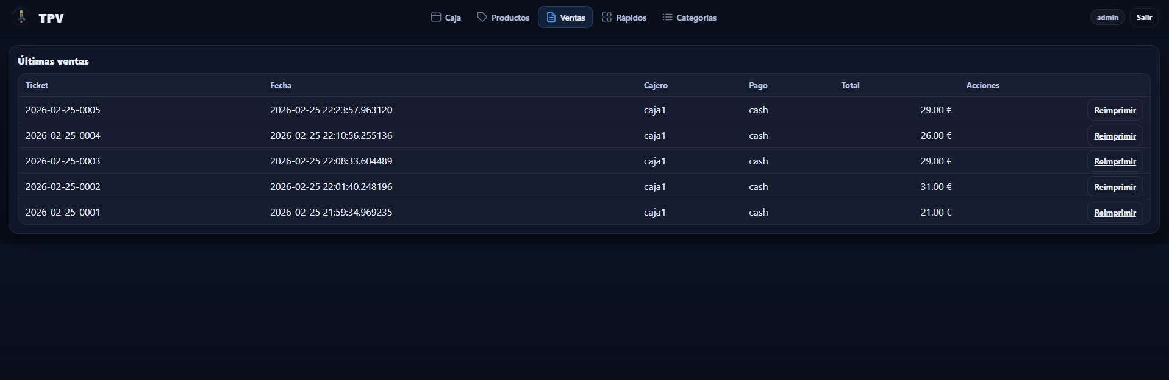This screenshot has height=380, width=1169.
Task: Click the Rápidos grid icon
Action: click(606, 17)
